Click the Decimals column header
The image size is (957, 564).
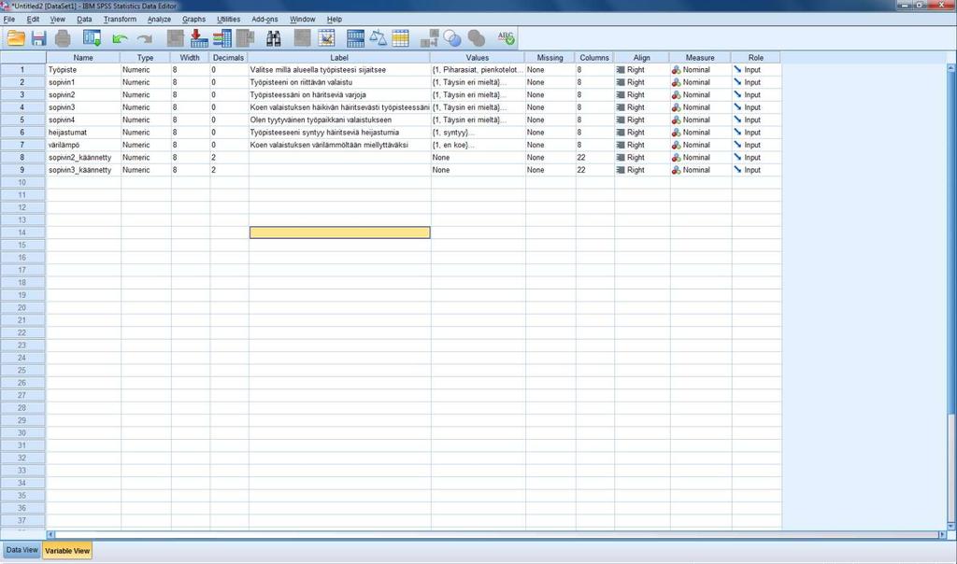point(228,57)
